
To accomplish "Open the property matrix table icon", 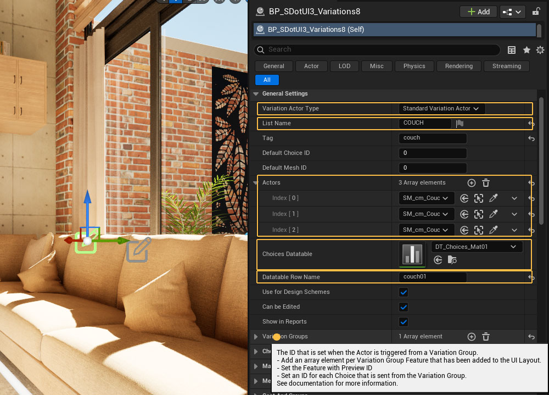I will [512, 50].
